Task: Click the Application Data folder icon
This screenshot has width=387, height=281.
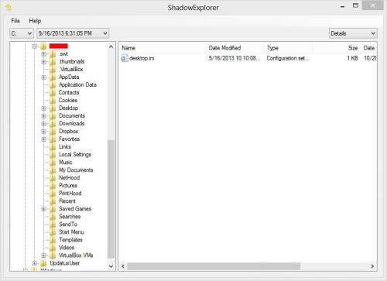Action: tap(53, 85)
